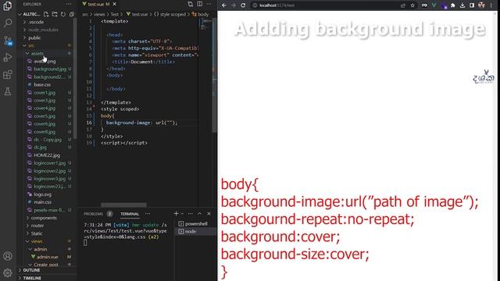This screenshot has width=500, height=281.
Task: Refresh the explorer file tree
Action: (x=63, y=14)
